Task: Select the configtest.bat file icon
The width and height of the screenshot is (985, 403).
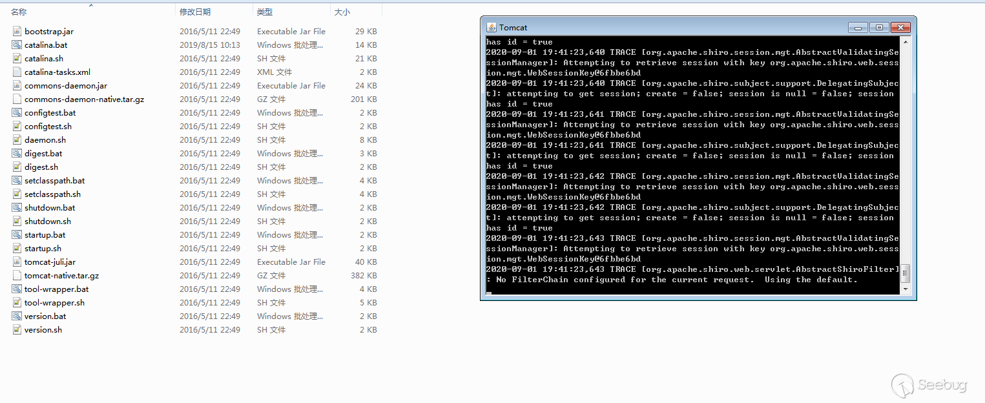Action: click(x=17, y=112)
